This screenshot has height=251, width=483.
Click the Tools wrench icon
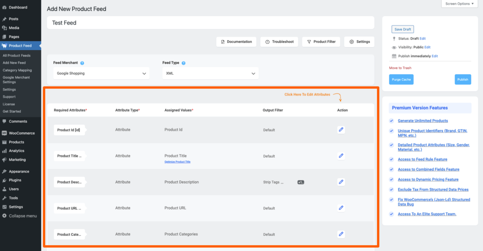click(x=4, y=198)
